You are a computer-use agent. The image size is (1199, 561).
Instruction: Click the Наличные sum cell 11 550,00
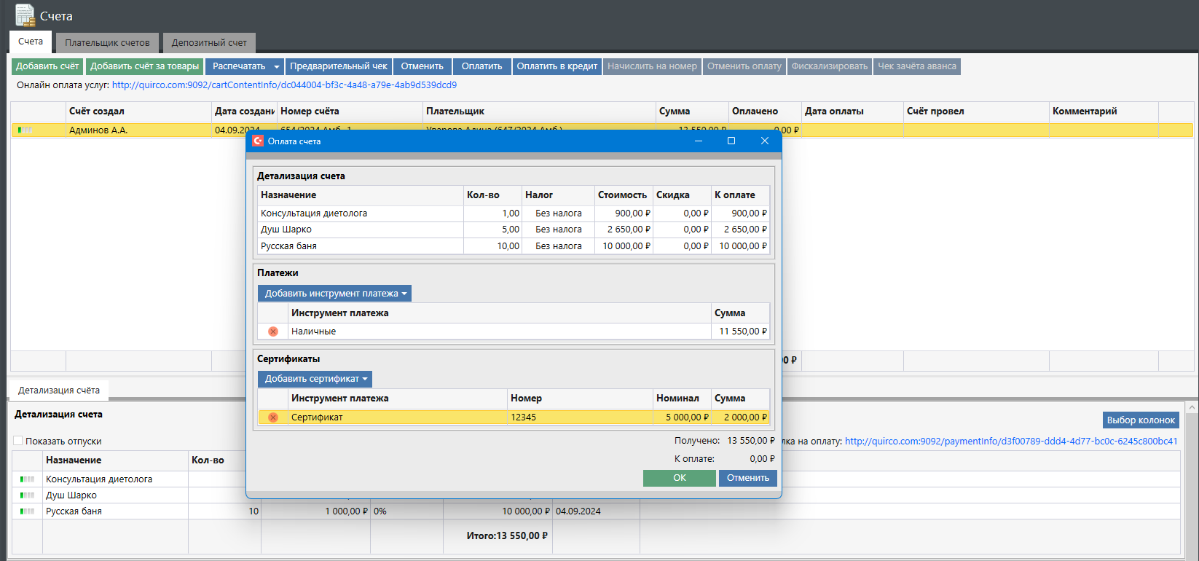tap(740, 331)
